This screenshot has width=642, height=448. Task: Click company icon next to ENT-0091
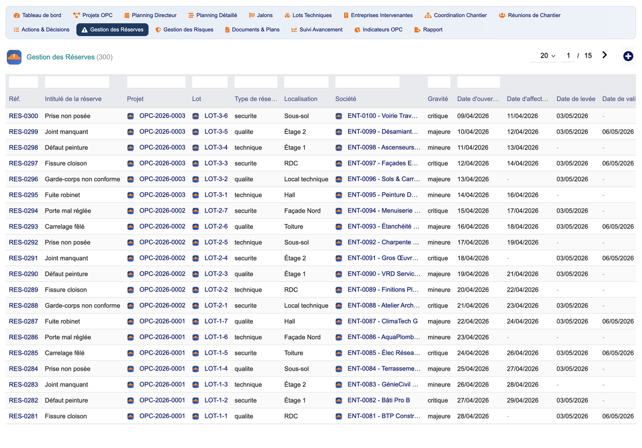[339, 258]
